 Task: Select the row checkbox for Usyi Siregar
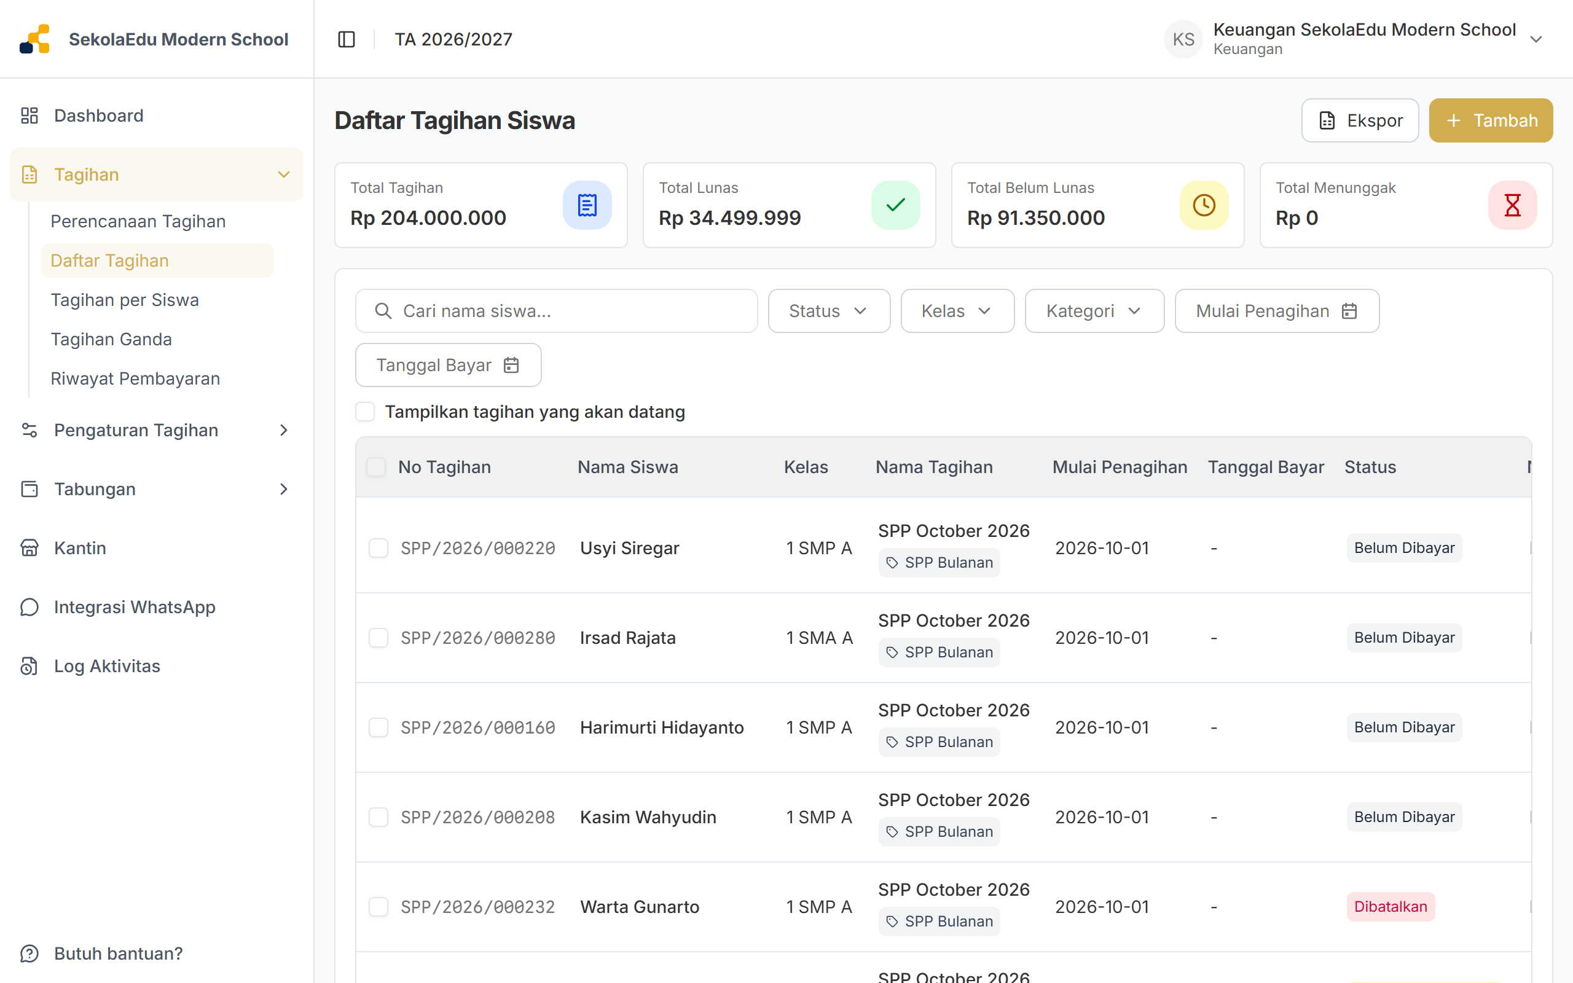pyautogui.click(x=379, y=548)
